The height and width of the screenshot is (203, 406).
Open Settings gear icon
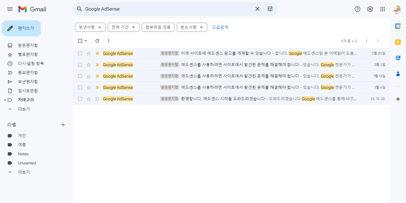tap(370, 9)
